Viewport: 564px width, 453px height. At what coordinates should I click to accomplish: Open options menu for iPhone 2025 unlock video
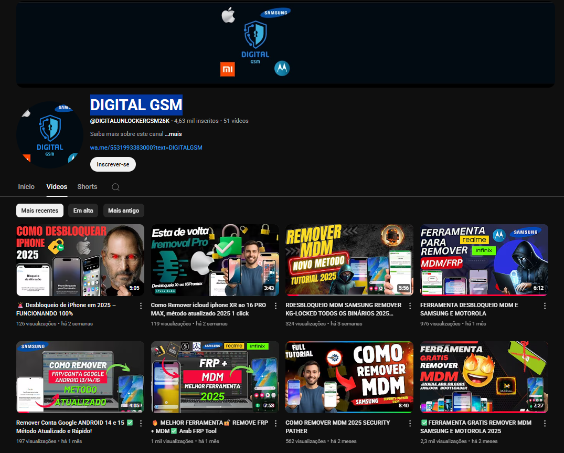[141, 305]
